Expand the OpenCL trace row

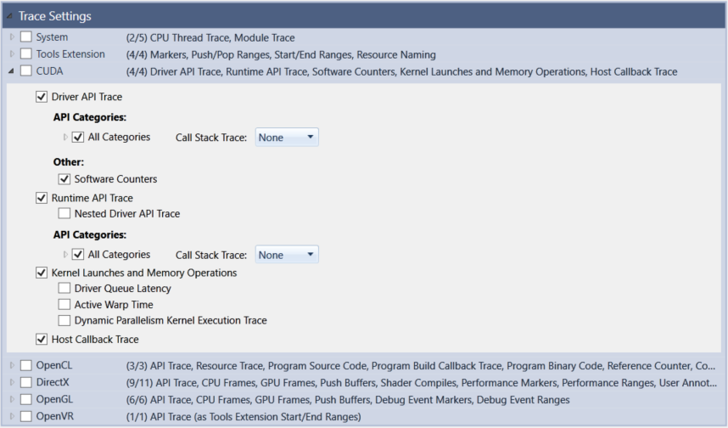12,365
